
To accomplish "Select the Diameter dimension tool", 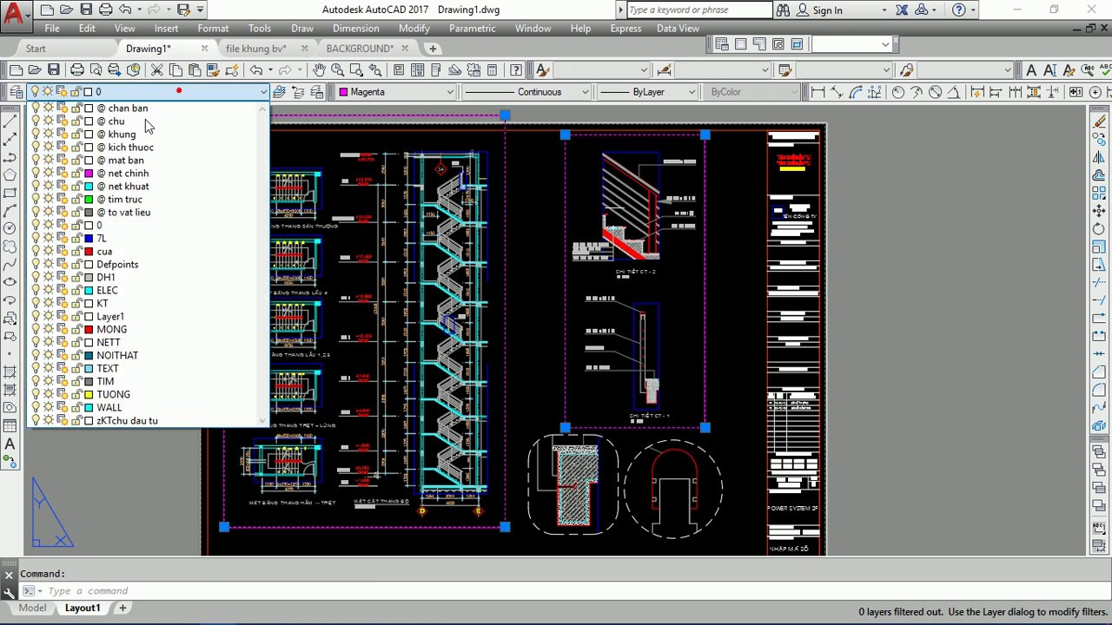I will tap(935, 91).
